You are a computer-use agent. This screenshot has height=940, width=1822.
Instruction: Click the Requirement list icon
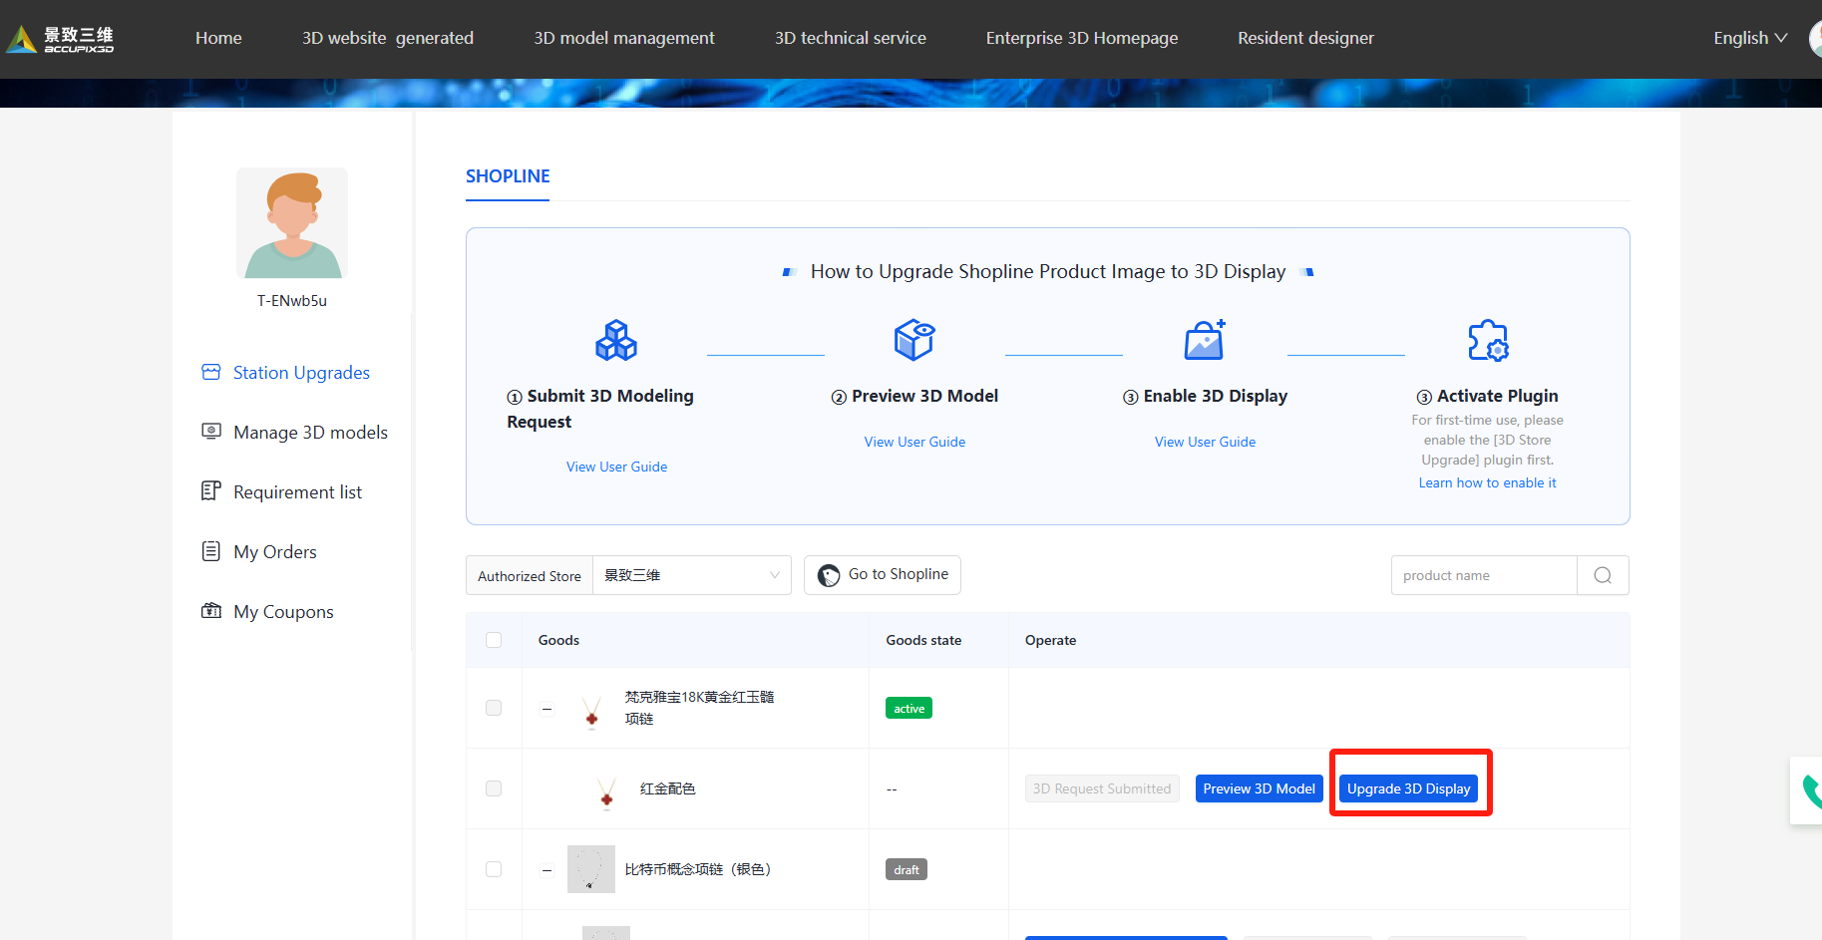(211, 491)
